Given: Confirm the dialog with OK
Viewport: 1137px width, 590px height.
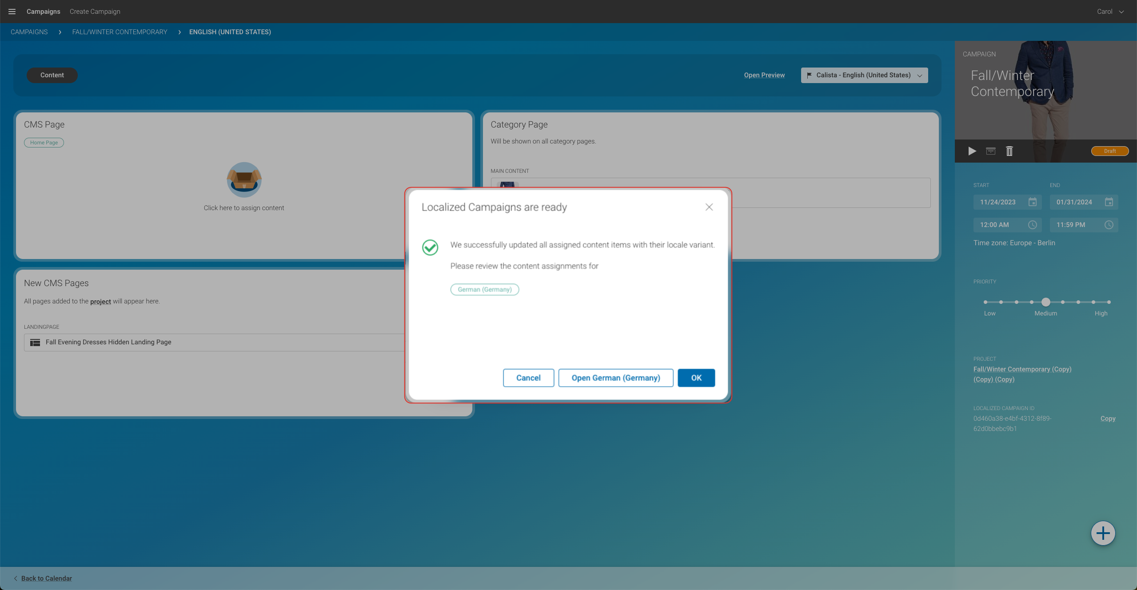Looking at the screenshot, I should pos(696,378).
